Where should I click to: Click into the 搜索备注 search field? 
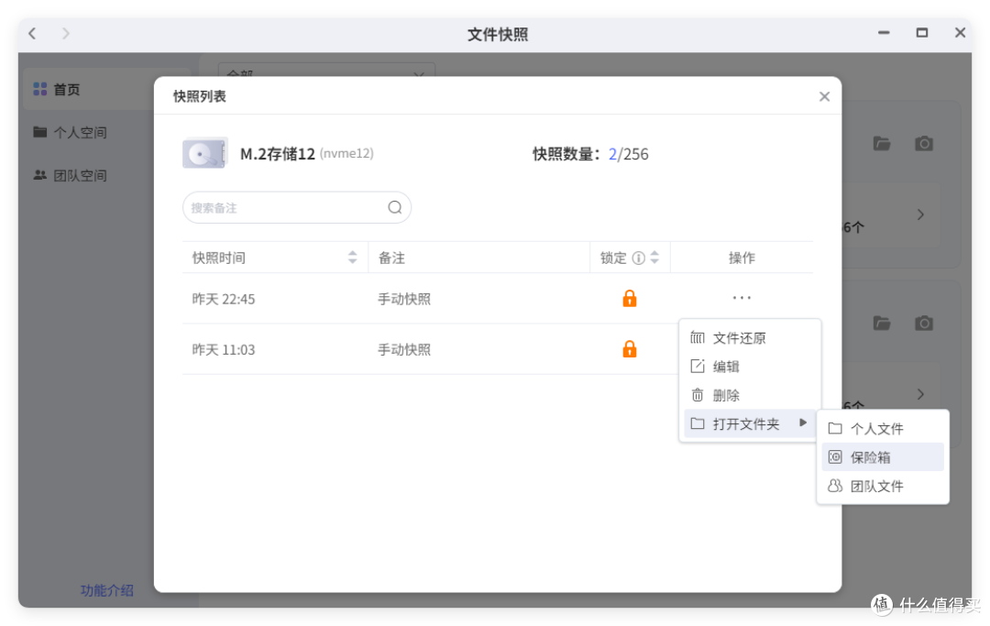(x=297, y=208)
